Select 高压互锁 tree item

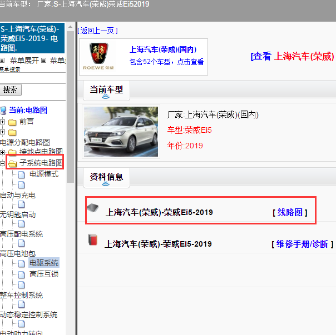(x=44, y=274)
